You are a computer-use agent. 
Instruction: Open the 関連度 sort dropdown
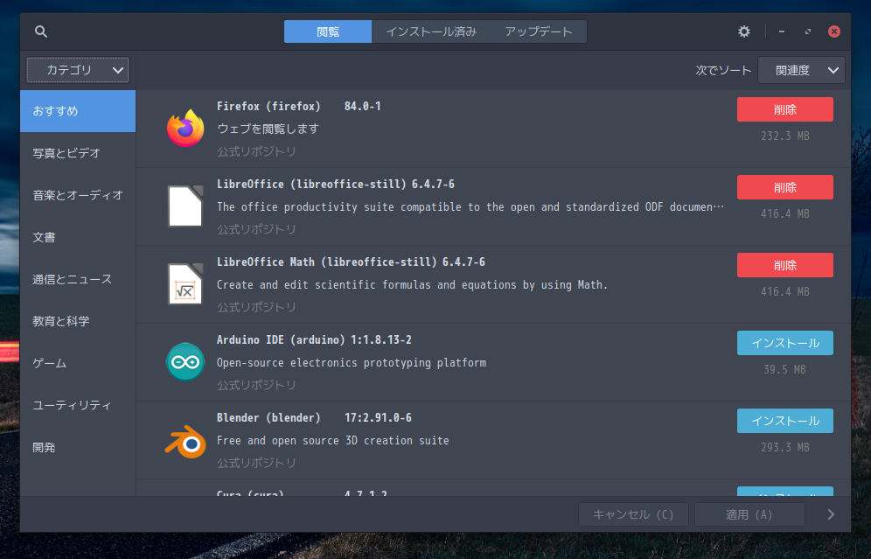pyautogui.click(x=801, y=70)
